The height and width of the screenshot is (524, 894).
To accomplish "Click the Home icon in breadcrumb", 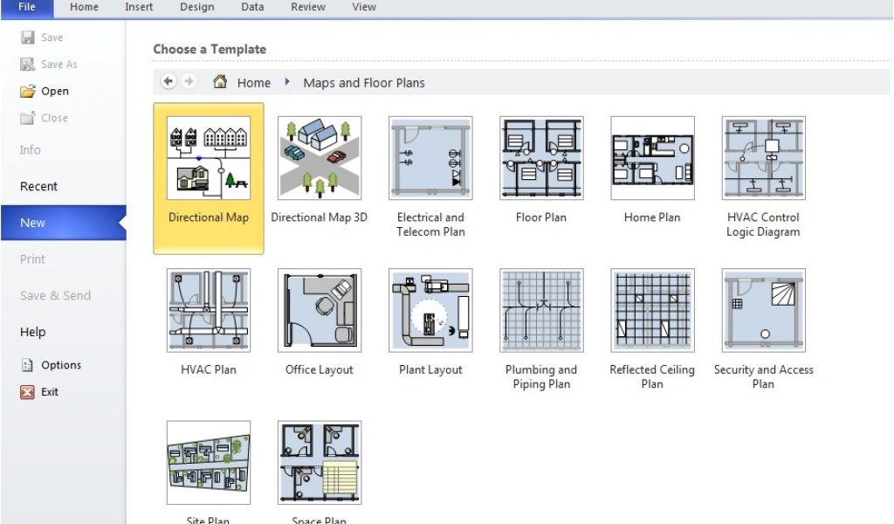I will 221,82.
